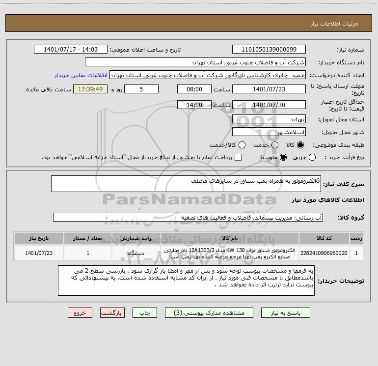Click the واحد شمارش column header
The width and height of the screenshot is (378, 366).
point(136,238)
